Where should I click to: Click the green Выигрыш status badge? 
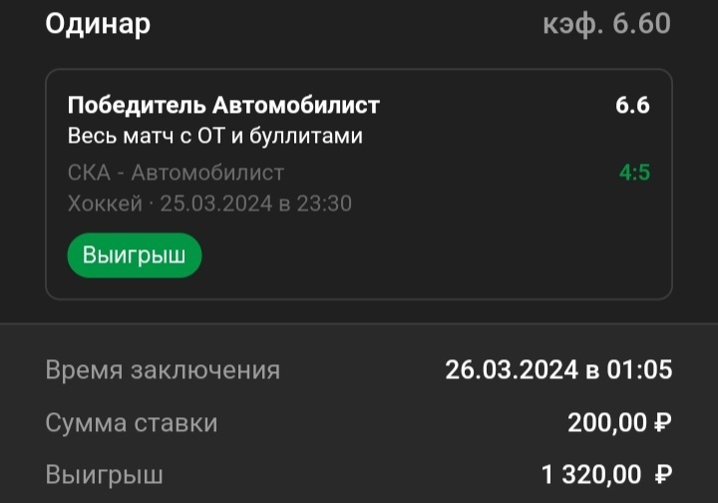coord(134,255)
